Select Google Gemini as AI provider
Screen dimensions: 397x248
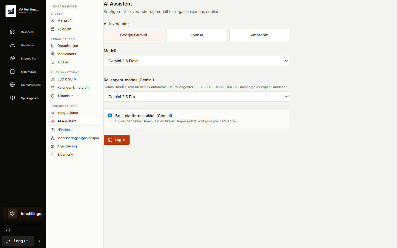[133, 35]
